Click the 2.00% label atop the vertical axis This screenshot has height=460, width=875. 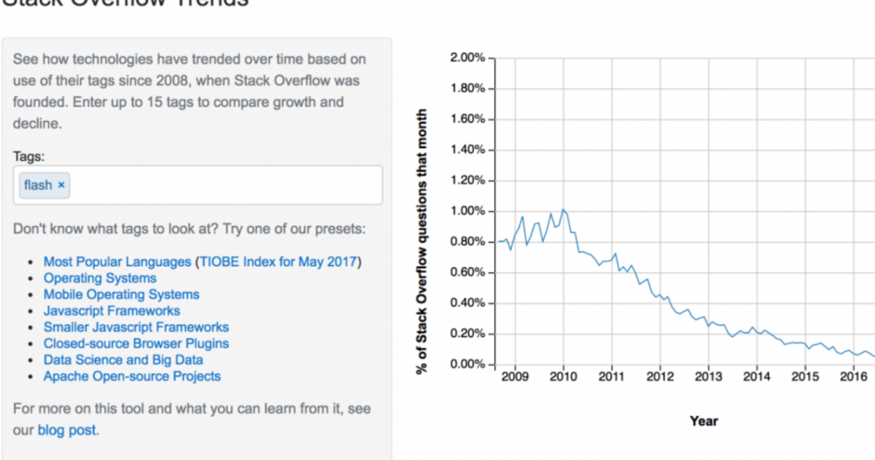tap(467, 58)
